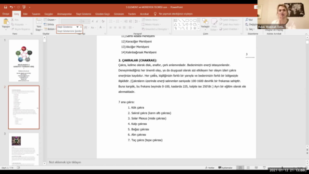The image size is (309, 174).
Task: Switch to the Slayt Gösterisi tab
Action: (x=84, y=14)
